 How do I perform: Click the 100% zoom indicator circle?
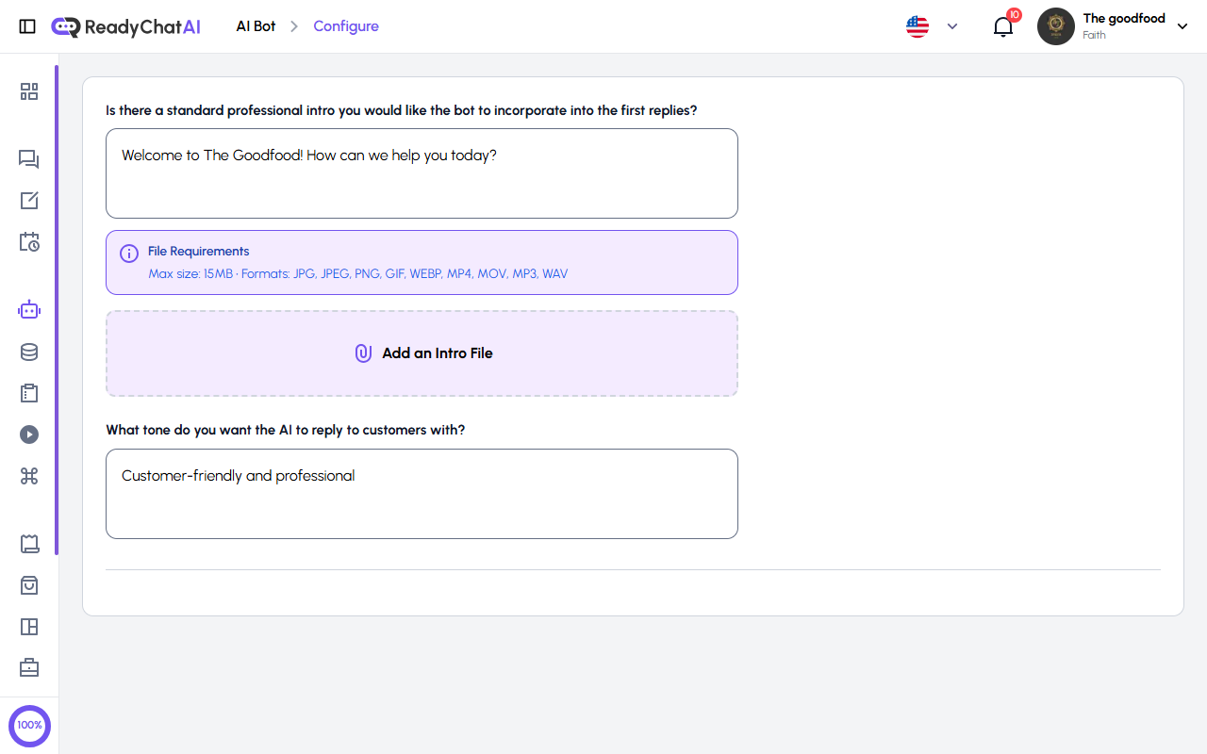pyautogui.click(x=29, y=725)
